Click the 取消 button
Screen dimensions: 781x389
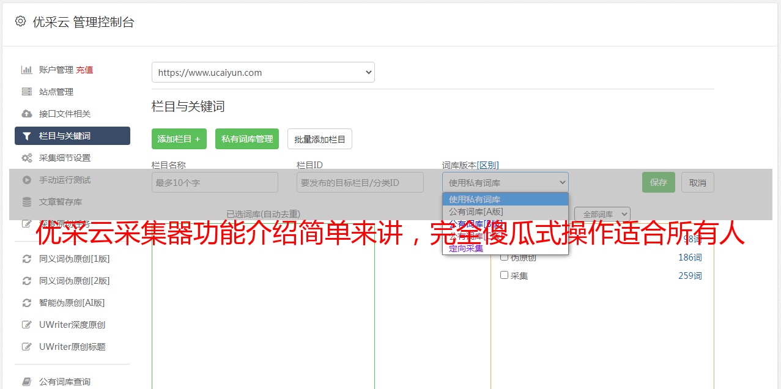click(698, 182)
